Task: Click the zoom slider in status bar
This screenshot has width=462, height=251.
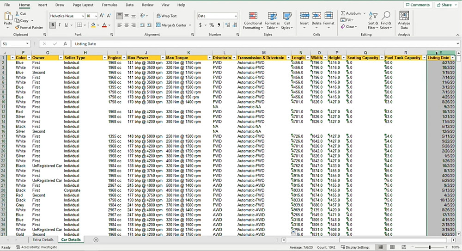Action: point(430,247)
